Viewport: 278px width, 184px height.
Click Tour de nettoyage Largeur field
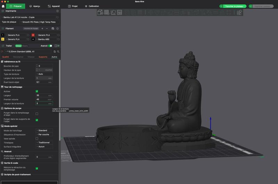44,95
